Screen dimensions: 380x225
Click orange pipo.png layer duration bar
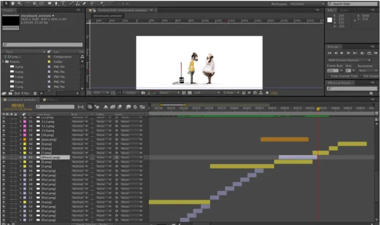tap(284, 139)
